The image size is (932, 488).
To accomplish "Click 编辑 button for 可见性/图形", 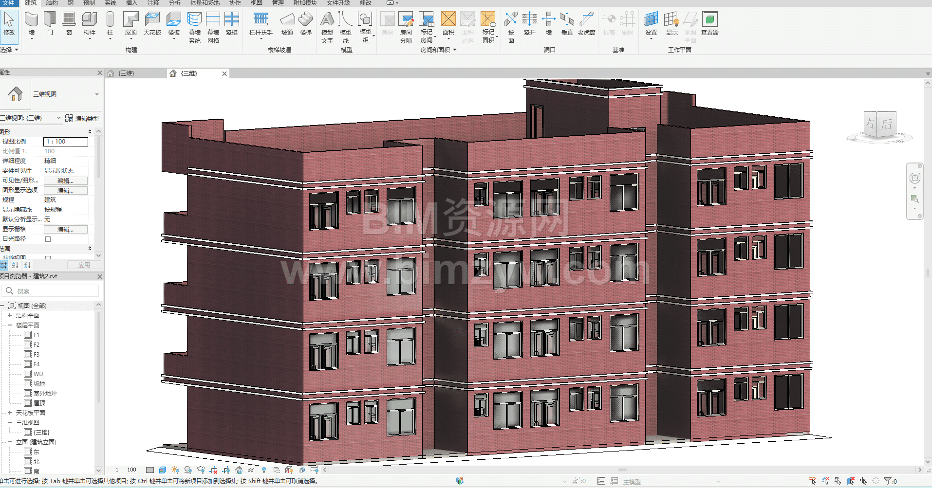I will pos(66,181).
